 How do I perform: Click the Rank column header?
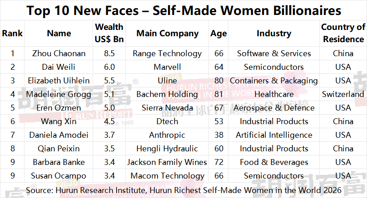(12, 33)
